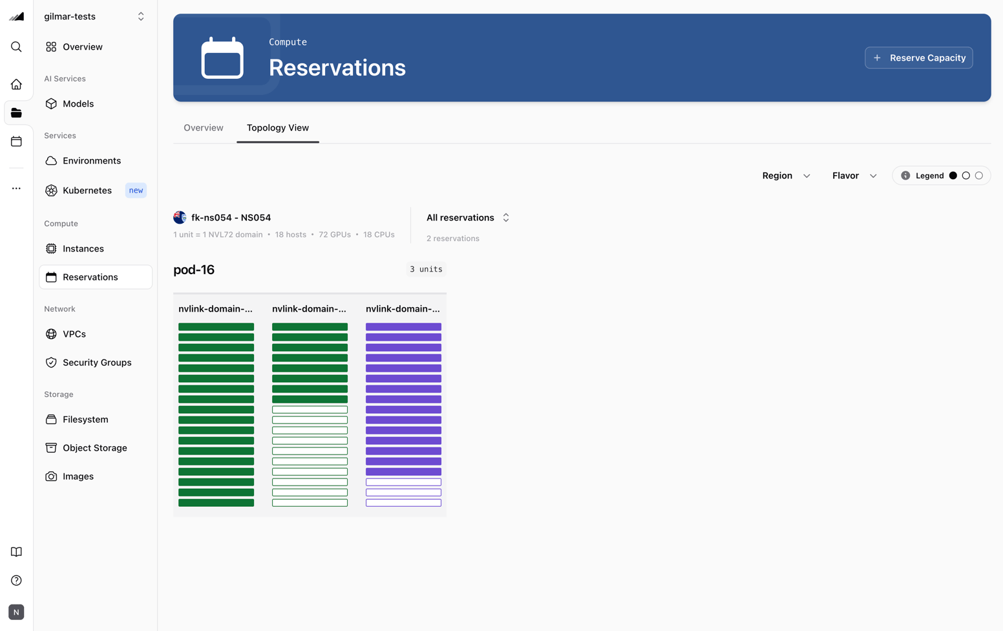The height and width of the screenshot is (631, 1003).
Task: Click the Overview grid icon in sidebar
Action: pos(51,47)
